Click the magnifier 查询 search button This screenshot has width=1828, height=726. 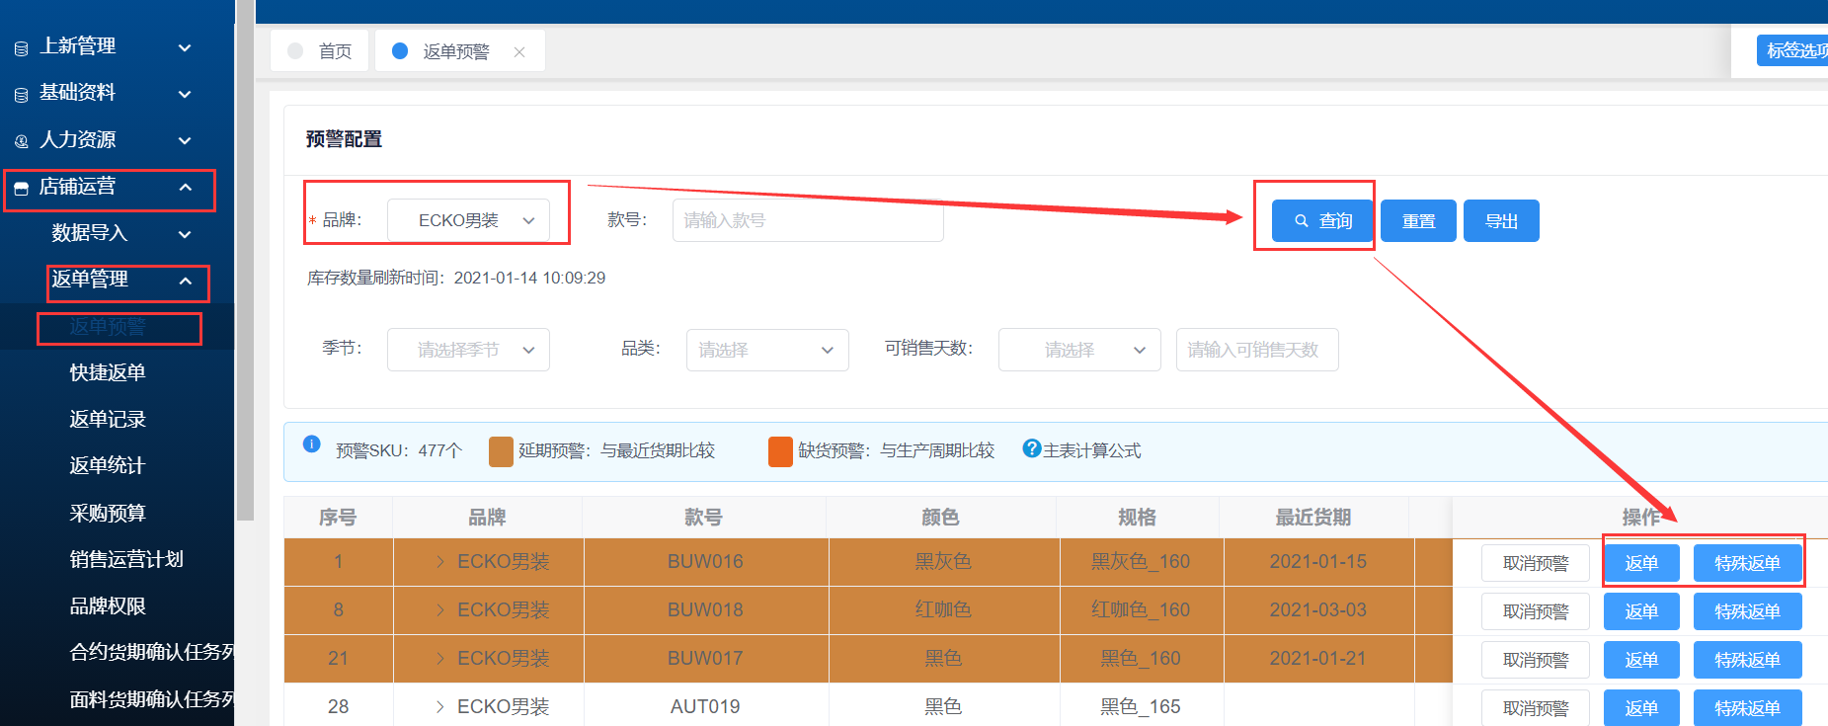point(1322,221)
